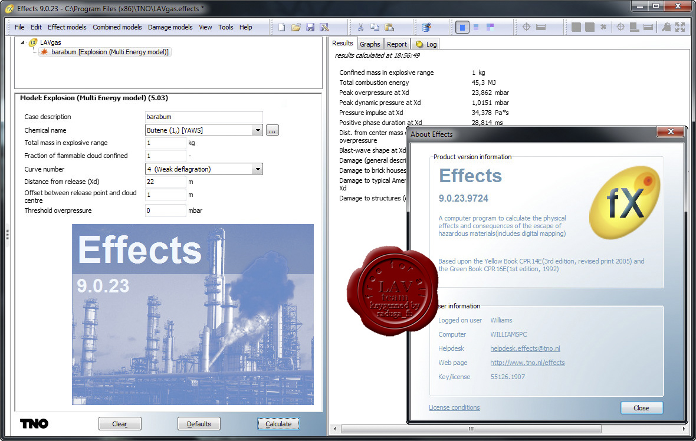Image resolution: width=696 pixels, height=441 pixels.
Task: Click the results scrollbar right arrow
Action: click(x=684, y=429)
